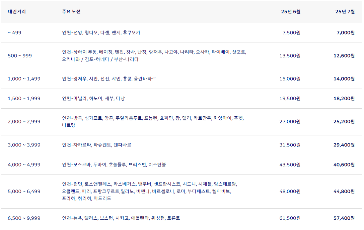Screen dimensions: 364x230
Task: Click the 대권거리 column header
Action: pos(16,11)
